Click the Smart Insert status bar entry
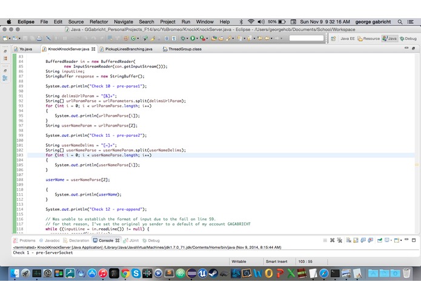Screen dimensions: 421x299 pos(277,261)
